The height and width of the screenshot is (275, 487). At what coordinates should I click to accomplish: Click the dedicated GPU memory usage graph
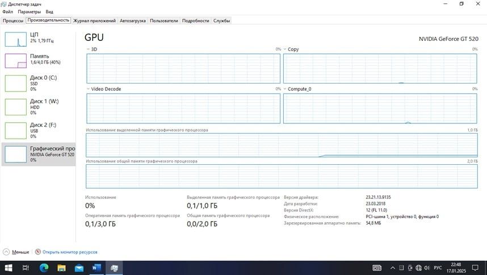(282, 145)
